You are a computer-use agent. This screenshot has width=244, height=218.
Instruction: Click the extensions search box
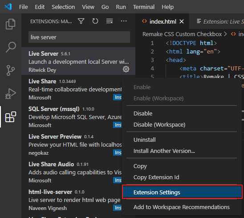coord(79,37)
